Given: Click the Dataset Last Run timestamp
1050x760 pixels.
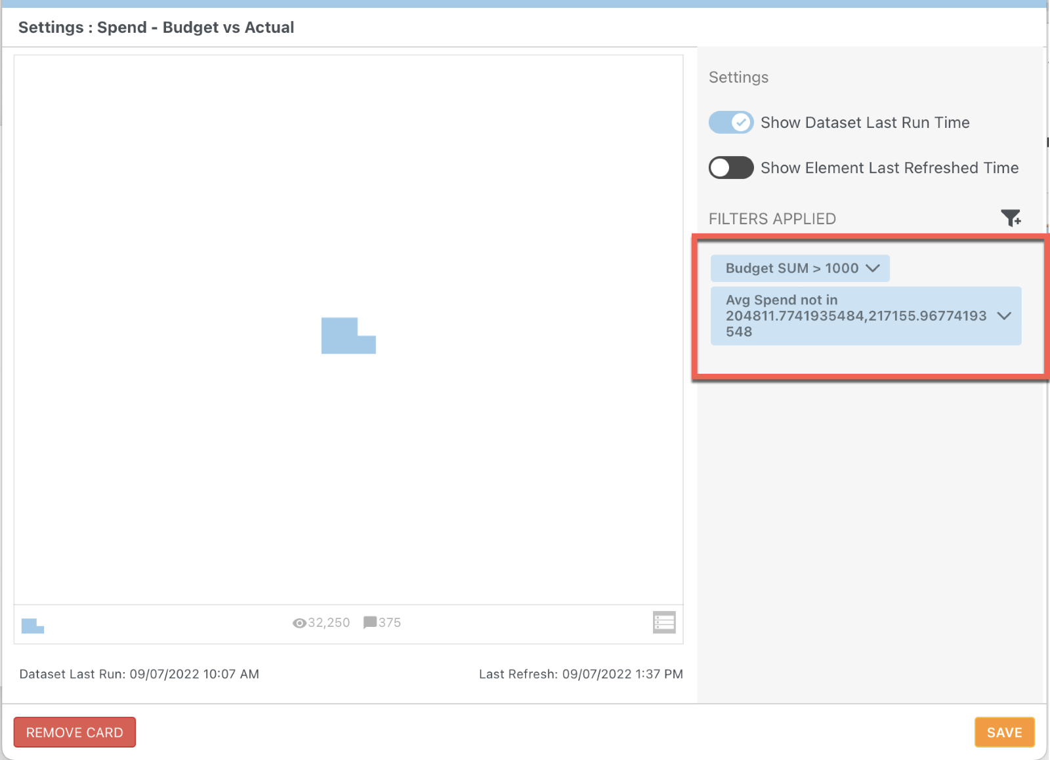Looking at the screenshot, I should (x=139, y=673).
